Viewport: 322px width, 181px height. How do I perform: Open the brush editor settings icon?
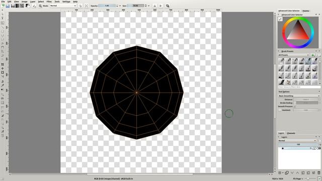coord(34,6)
